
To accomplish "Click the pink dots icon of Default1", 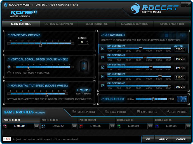I will click(5, 126).
